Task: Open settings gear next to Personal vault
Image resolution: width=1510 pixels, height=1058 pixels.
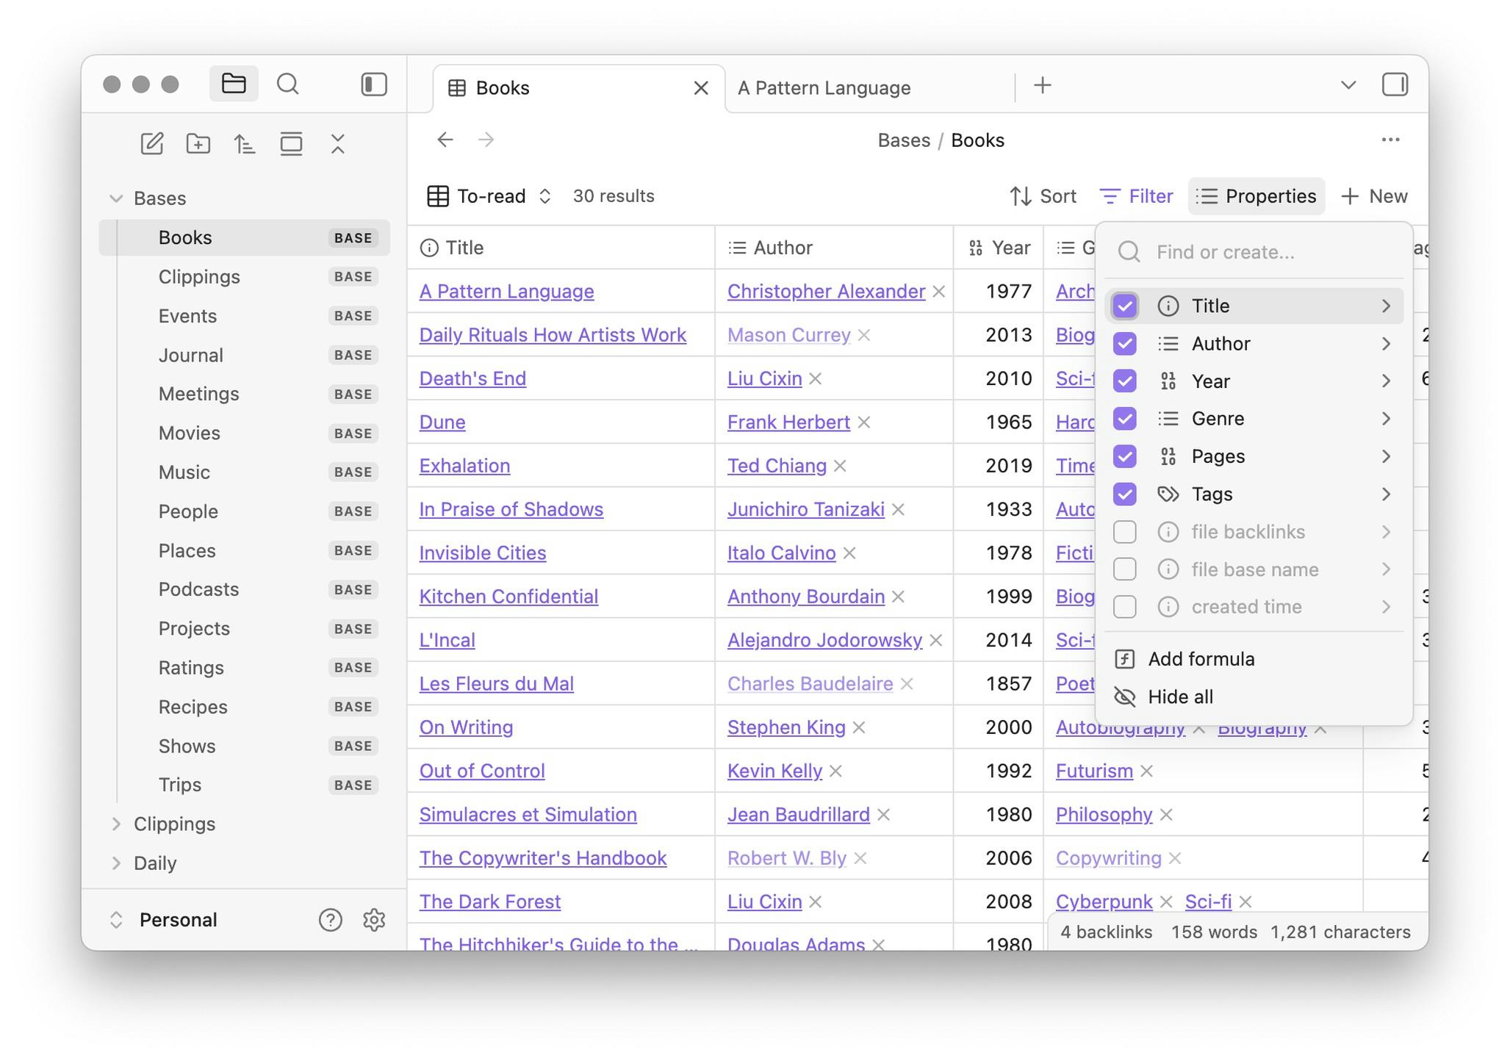Action: pyautogui.click(x=374, y=920)
